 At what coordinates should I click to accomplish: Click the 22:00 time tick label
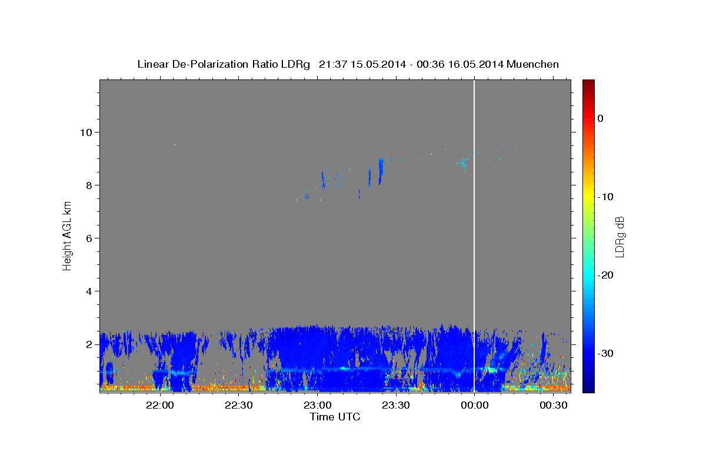[x=159, y=405]
